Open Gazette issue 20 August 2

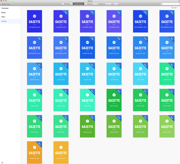(34, 74)
